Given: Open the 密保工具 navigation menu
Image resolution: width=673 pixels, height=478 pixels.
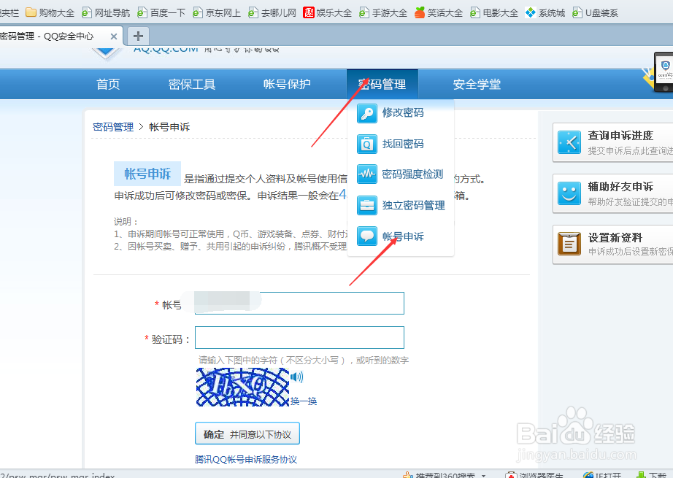Looking at the screenshot, I should pos(192,84).
